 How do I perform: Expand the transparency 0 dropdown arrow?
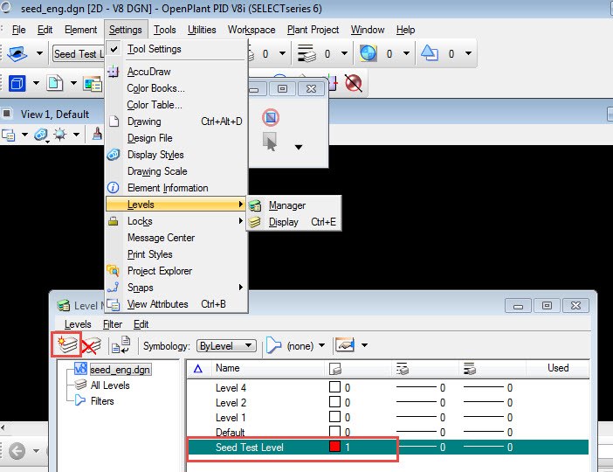[x=468, y=53]
